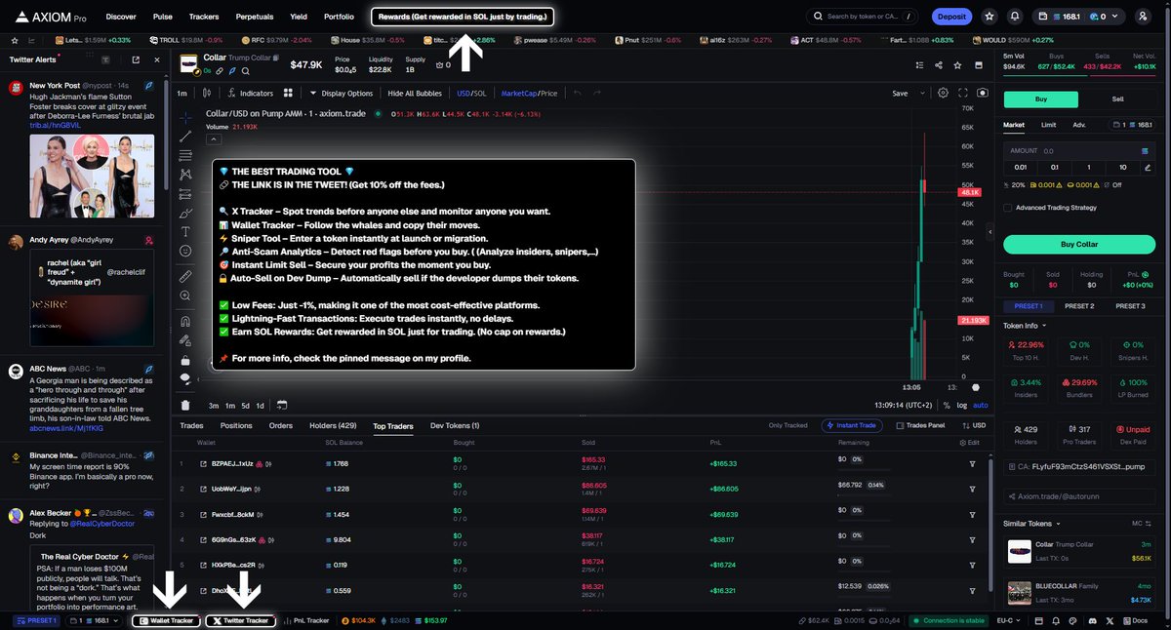Open the chart Indicators menu
Image resolution: width=1171 pixels, height=630 pixels.
pyautogui.click(x=250, y=94)
